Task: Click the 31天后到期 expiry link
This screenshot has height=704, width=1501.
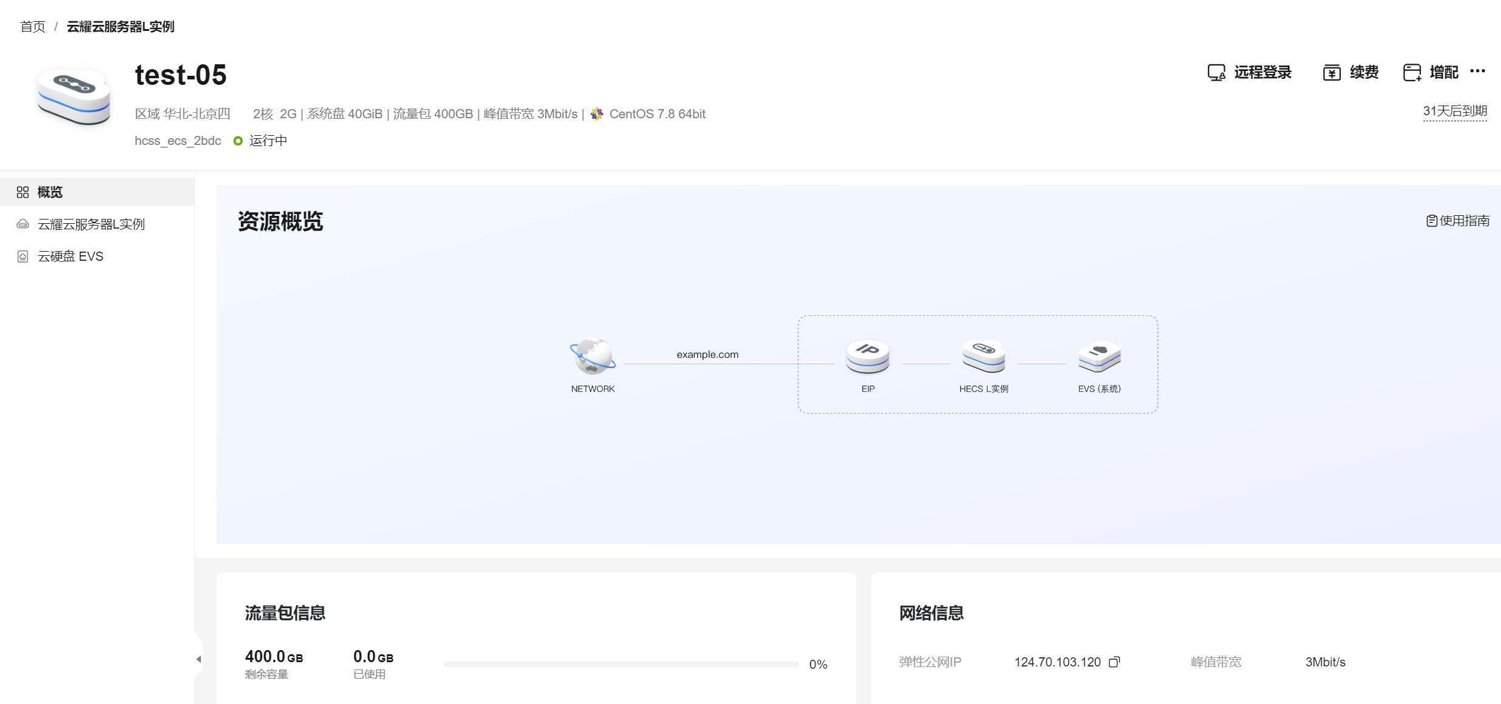Action: click(1455, 111)
